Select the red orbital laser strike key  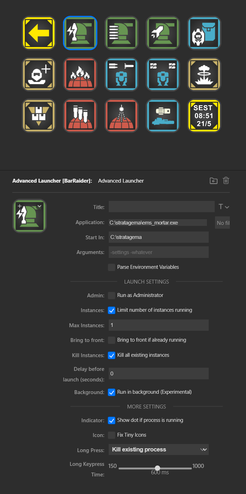[122, 116]
